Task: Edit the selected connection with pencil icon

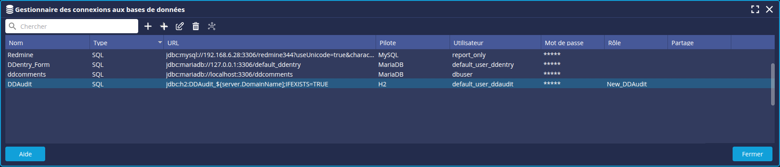Action: click(x=179, y=27)
